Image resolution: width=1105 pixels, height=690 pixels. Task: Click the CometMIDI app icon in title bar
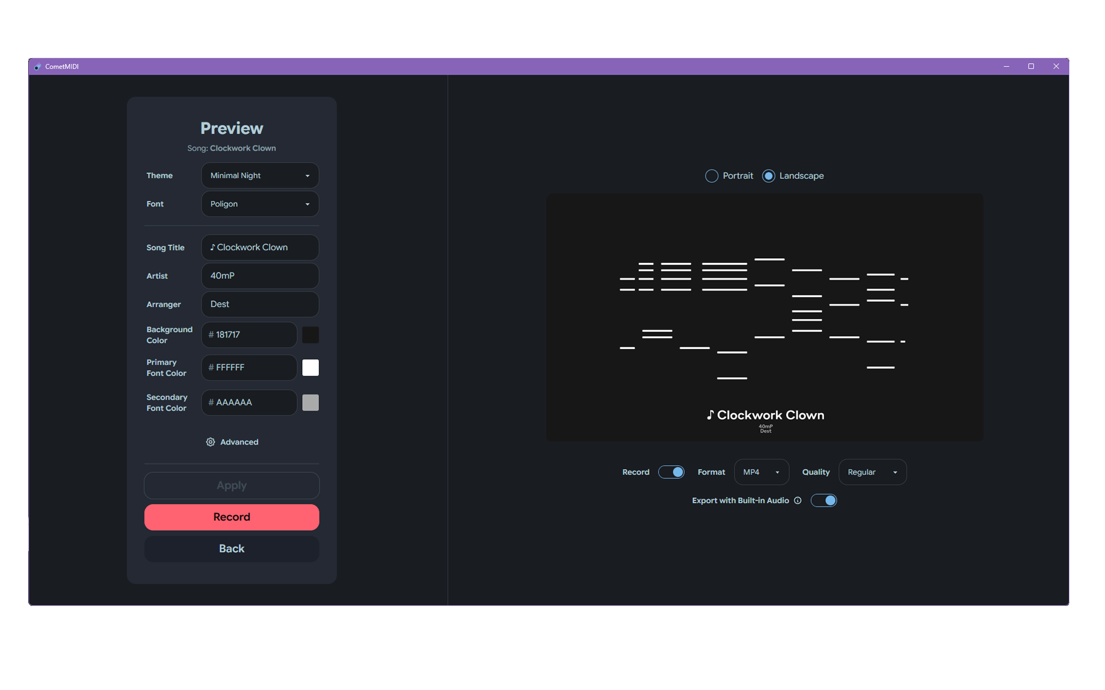click(x=37, y=67)
